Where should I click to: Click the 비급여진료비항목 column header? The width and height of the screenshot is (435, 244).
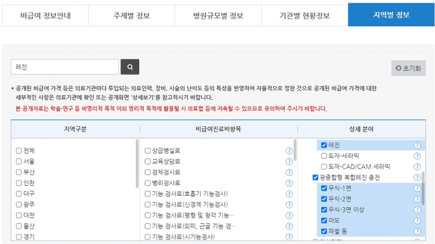tap(218, 129)
